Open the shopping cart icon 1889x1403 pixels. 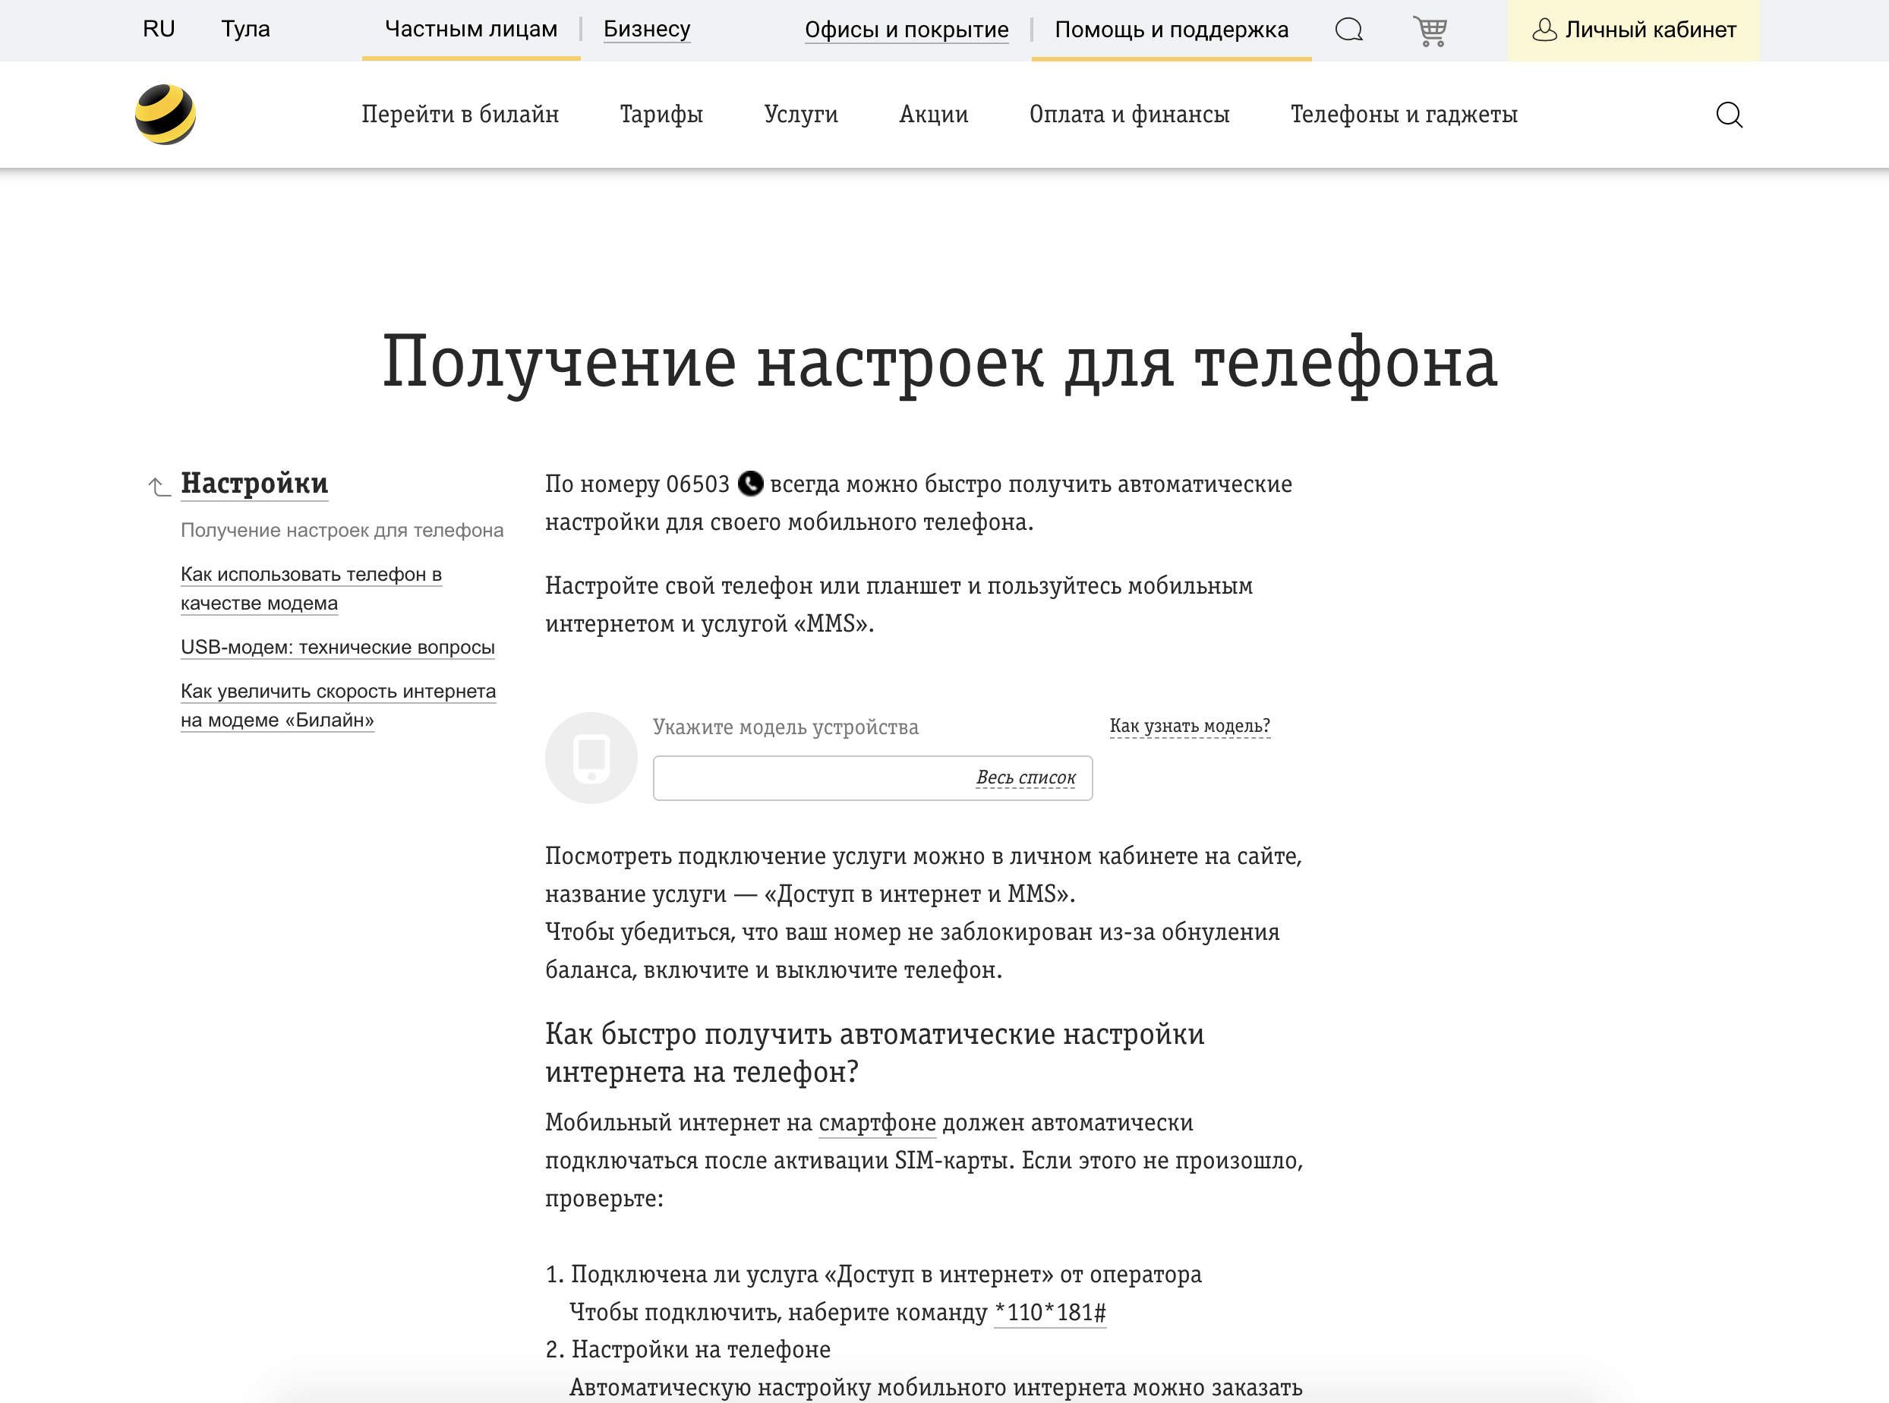pos(1432,30)
